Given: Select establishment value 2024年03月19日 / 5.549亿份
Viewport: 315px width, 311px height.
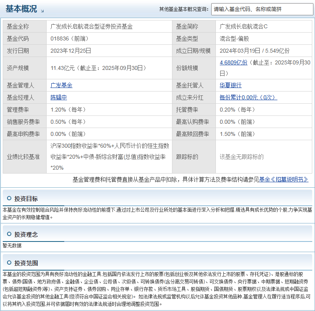Looking at the screenshot, I should (x=255, y=51).
